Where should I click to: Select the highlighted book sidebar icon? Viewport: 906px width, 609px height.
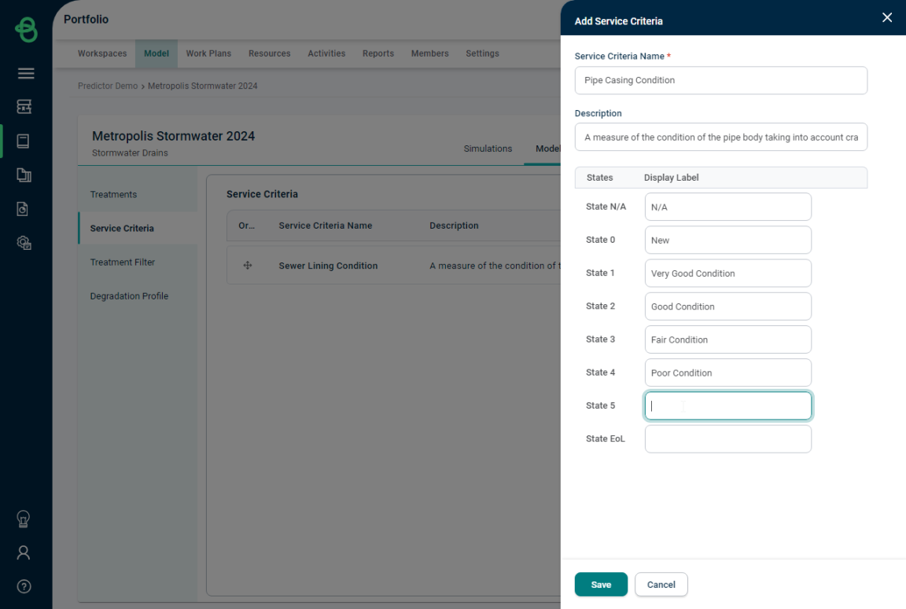[x=23, y=141]
